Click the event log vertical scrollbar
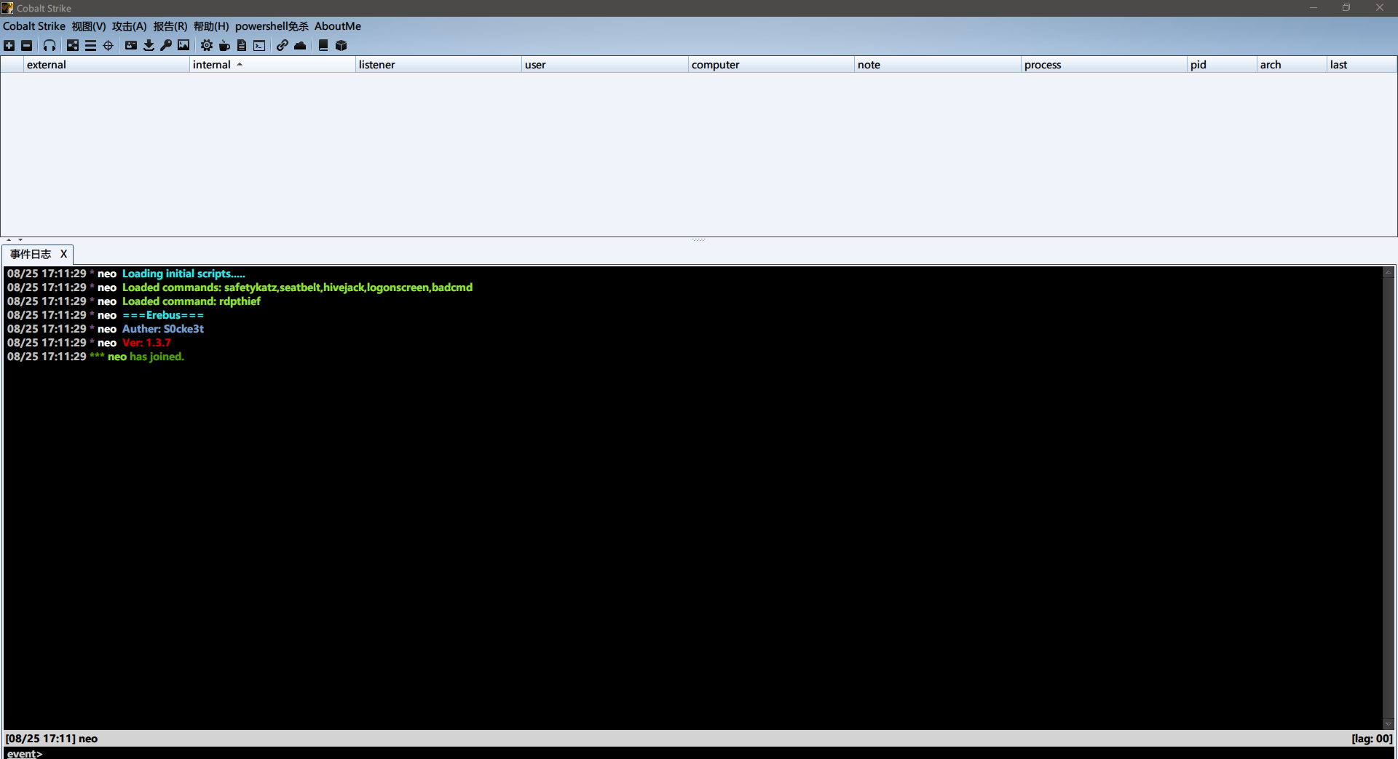This screenshot has width=1398, height=759. (x=1388, y=498)
